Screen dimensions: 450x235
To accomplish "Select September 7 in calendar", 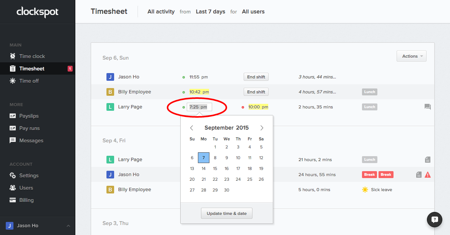I will point(203,158).
